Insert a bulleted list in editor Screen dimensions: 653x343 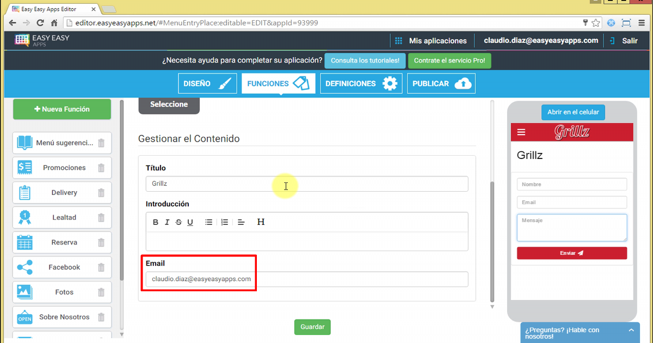pos(208,222)
